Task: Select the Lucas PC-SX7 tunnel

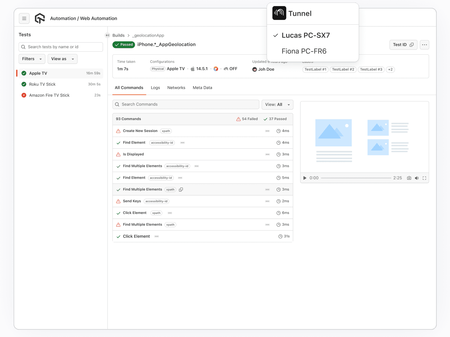Action: click(305, 35)
